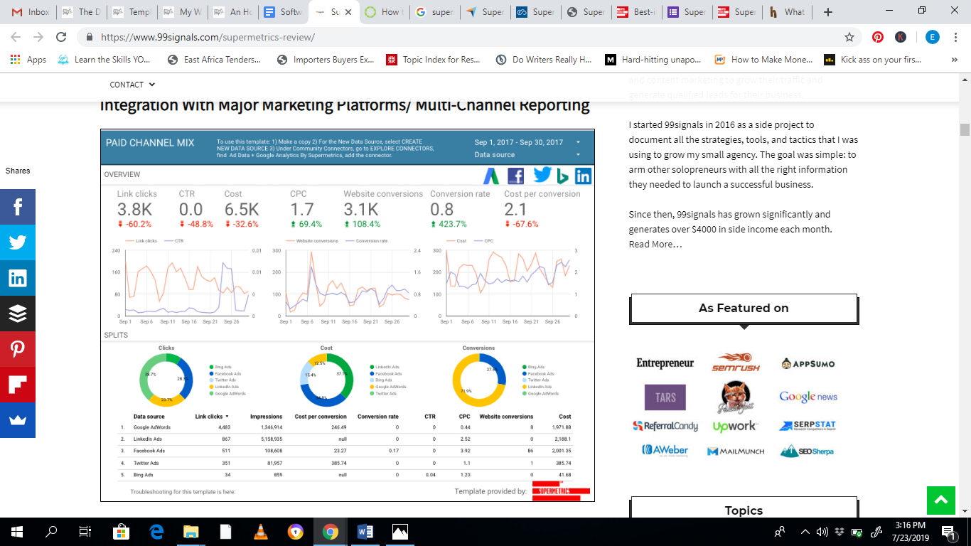
Task: Open the 'Kick ass on your firs...' bookmark
Action: tap(872, 60)
